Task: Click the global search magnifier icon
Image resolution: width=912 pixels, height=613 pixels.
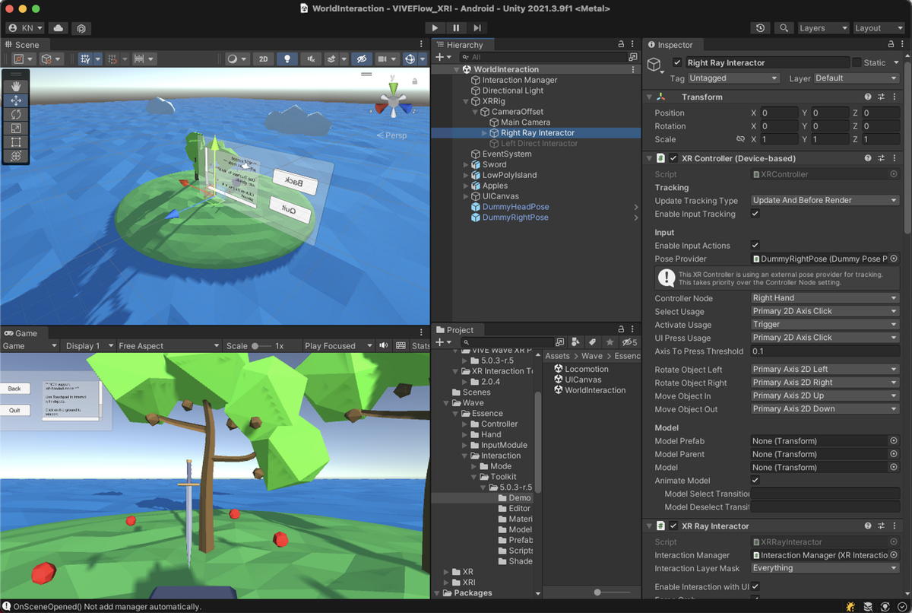Action: click(x=784, y=28)
